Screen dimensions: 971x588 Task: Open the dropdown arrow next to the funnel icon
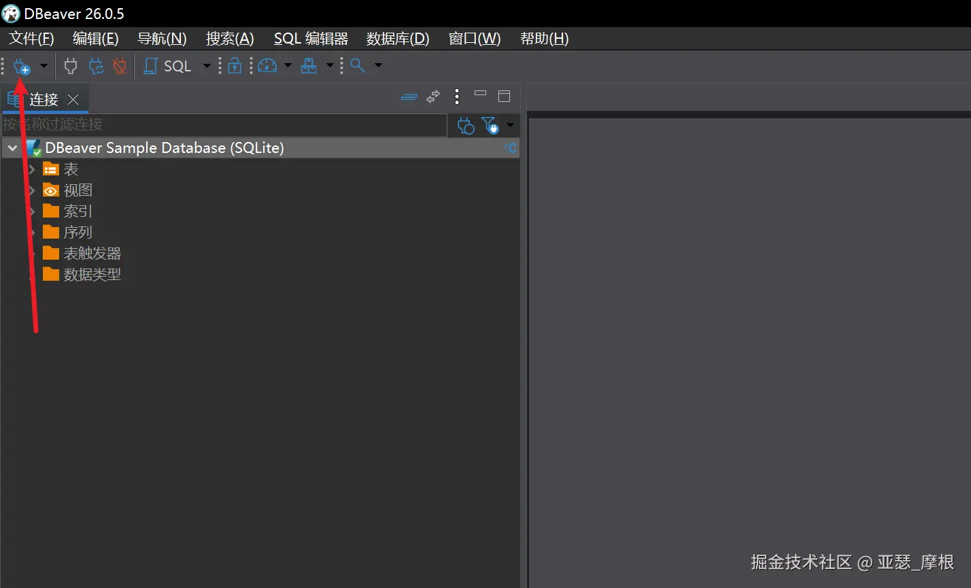(x=510, y=125)
